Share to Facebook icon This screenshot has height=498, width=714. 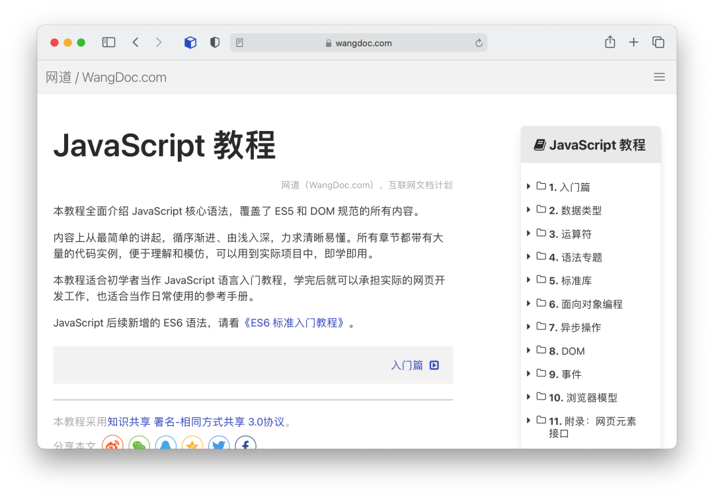245,444
